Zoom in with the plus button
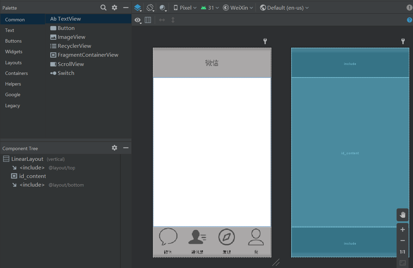This screenshot has width=413, height=268. [403, 230]
